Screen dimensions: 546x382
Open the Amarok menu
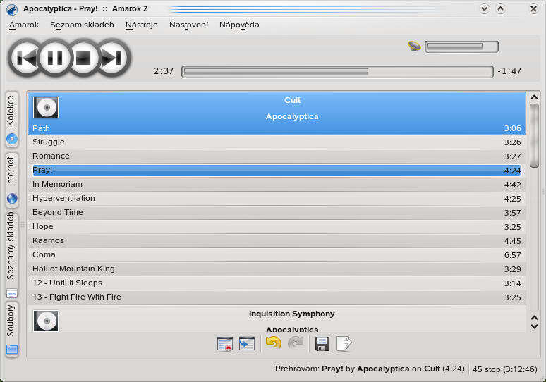[x=24, y=25]
